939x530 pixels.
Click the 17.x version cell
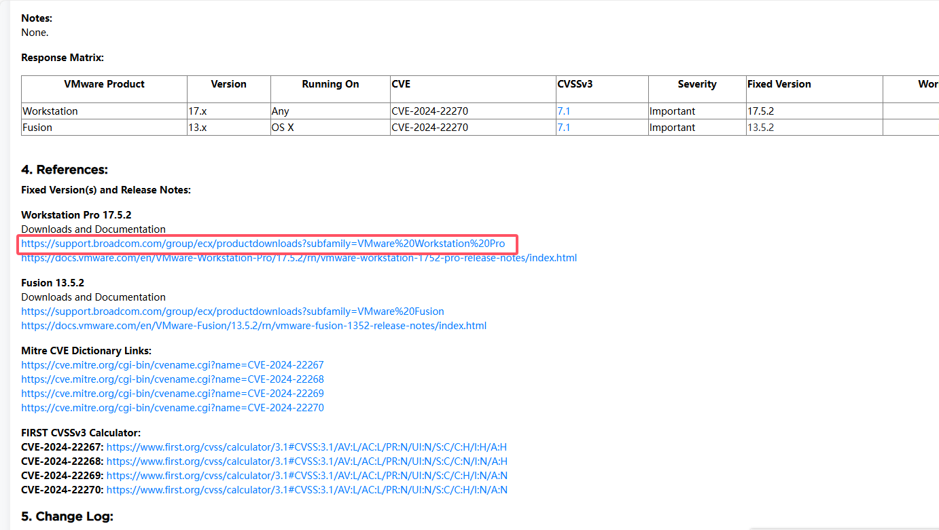pos(228,111)
